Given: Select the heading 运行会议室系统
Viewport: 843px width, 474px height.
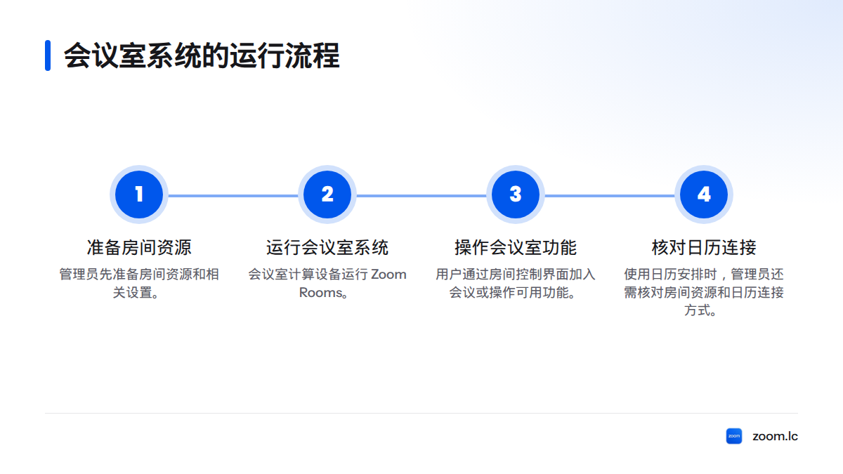Looking at the screenshot, I should (x=327, y=247).
